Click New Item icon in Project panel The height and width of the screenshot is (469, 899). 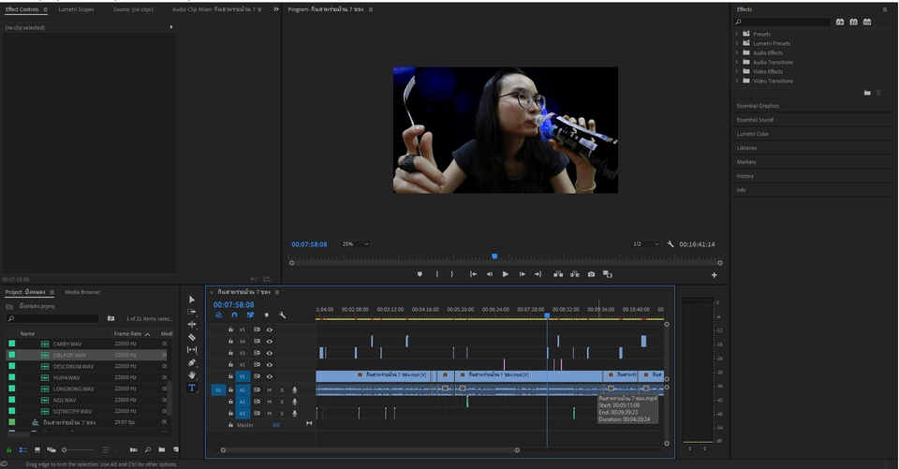(176, 449)
